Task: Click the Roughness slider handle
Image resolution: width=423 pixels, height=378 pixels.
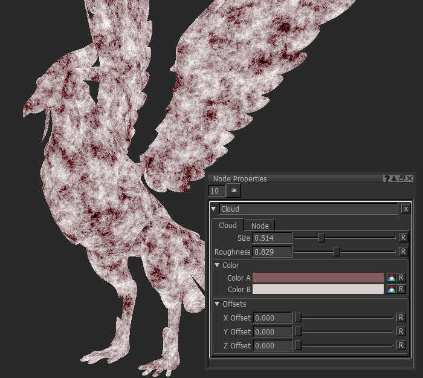Action: point(337,252)
